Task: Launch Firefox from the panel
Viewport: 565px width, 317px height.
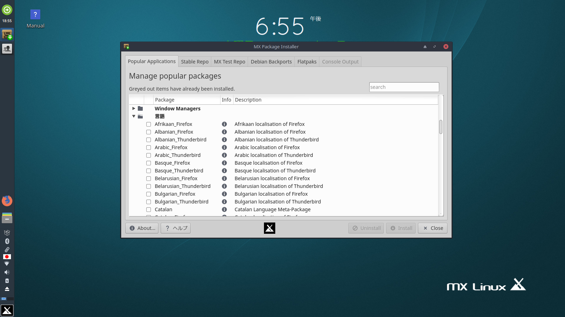Action: tap(7, 201)
